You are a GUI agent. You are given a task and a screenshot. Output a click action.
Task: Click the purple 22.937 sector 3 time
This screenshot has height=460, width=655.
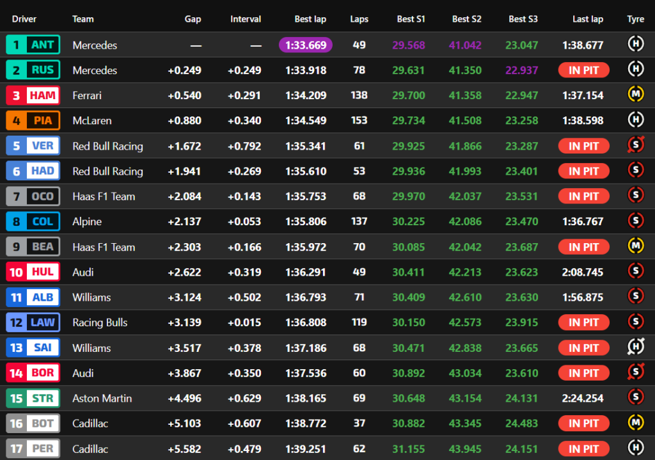(521, 70)
